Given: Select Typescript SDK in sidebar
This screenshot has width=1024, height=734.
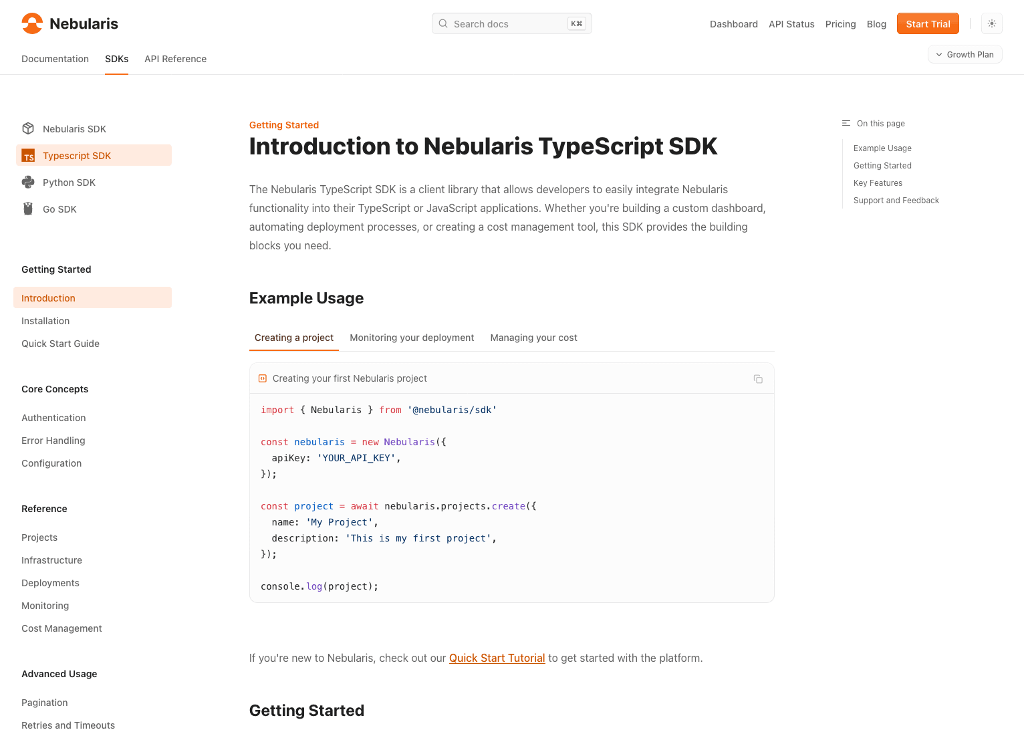Looking at the screenshot, I should click(94, 155).
